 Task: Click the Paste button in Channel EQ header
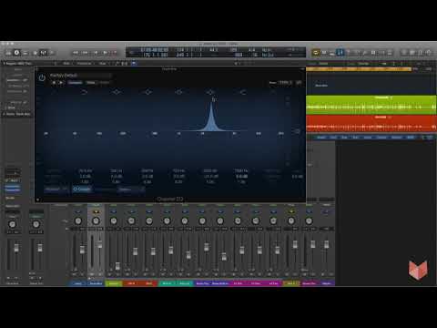(104, 83)
